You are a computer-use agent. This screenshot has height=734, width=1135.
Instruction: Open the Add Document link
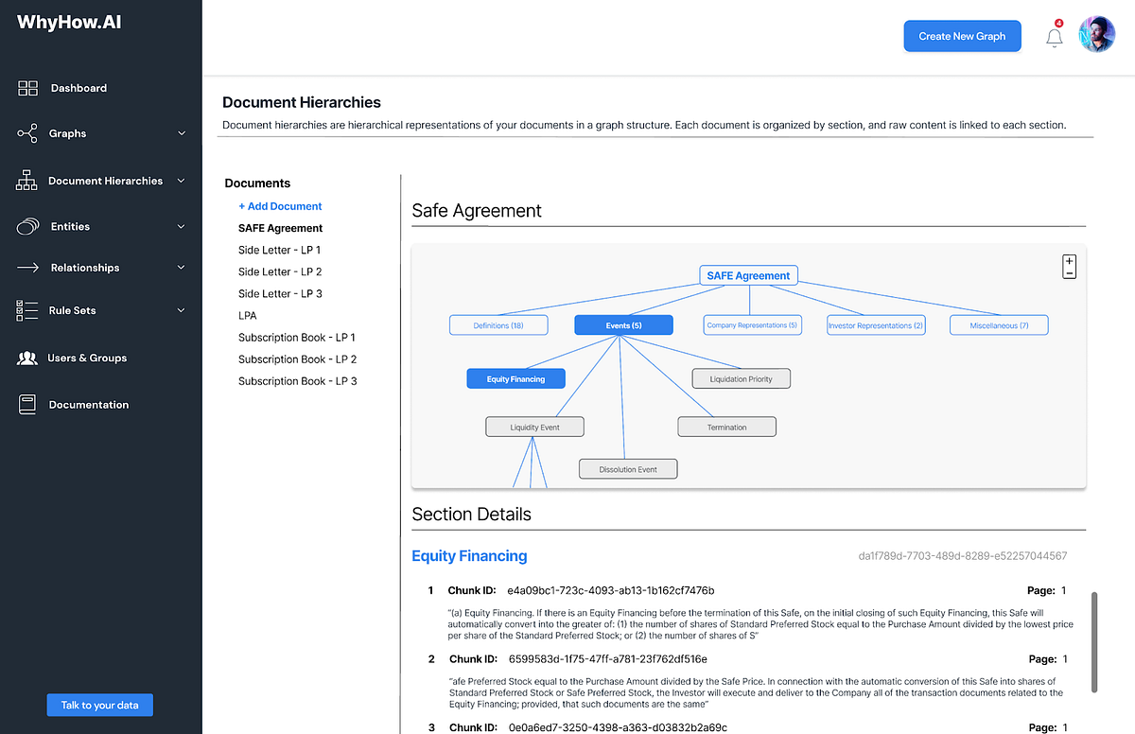(280, 205)
